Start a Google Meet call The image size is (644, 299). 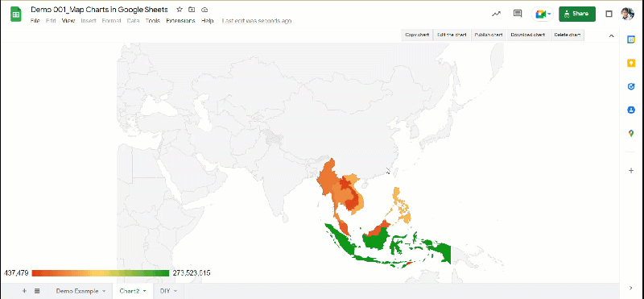[x=540, y=14]
